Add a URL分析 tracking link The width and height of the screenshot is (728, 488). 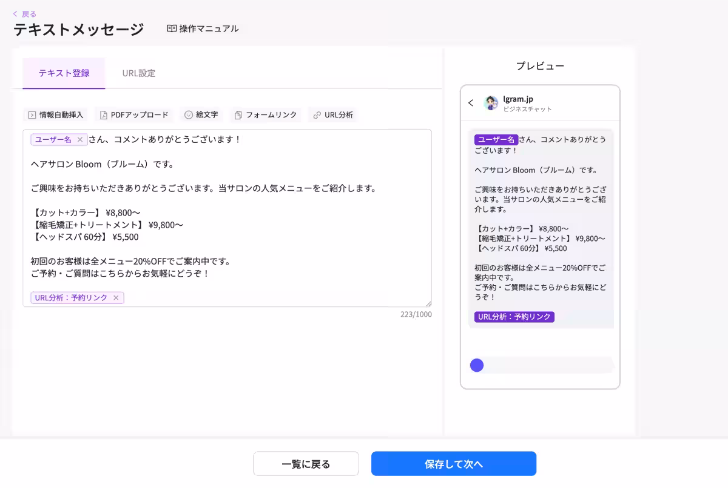tap(332, 114)
